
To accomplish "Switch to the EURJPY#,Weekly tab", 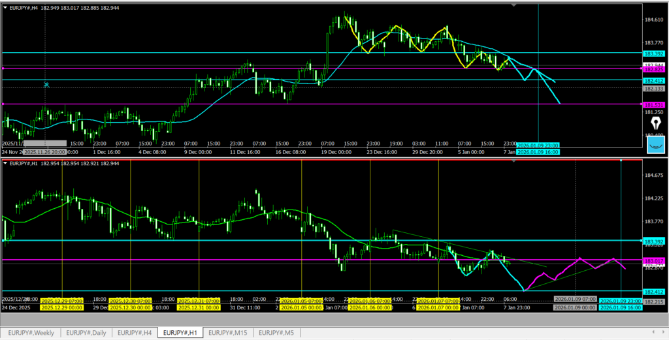I will [x=31, y=333].
